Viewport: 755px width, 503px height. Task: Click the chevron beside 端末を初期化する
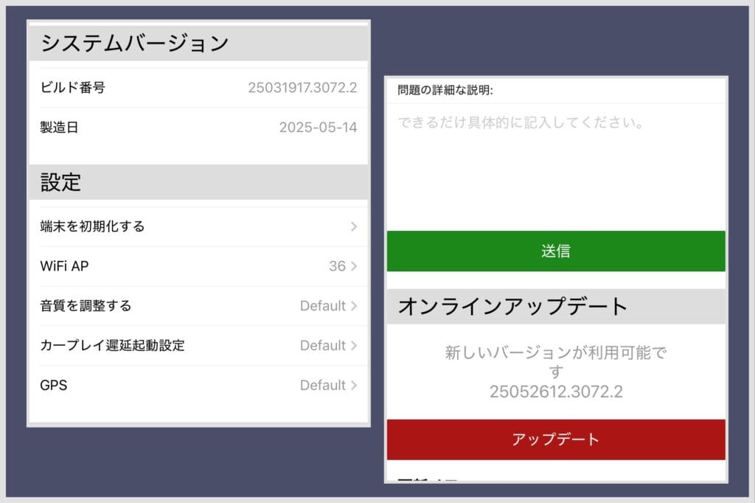(354, 226)
